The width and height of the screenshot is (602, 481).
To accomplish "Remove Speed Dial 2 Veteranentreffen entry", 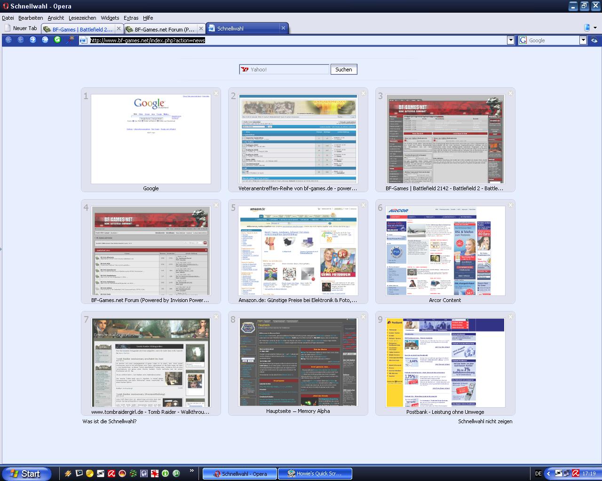I will point(363,93).
